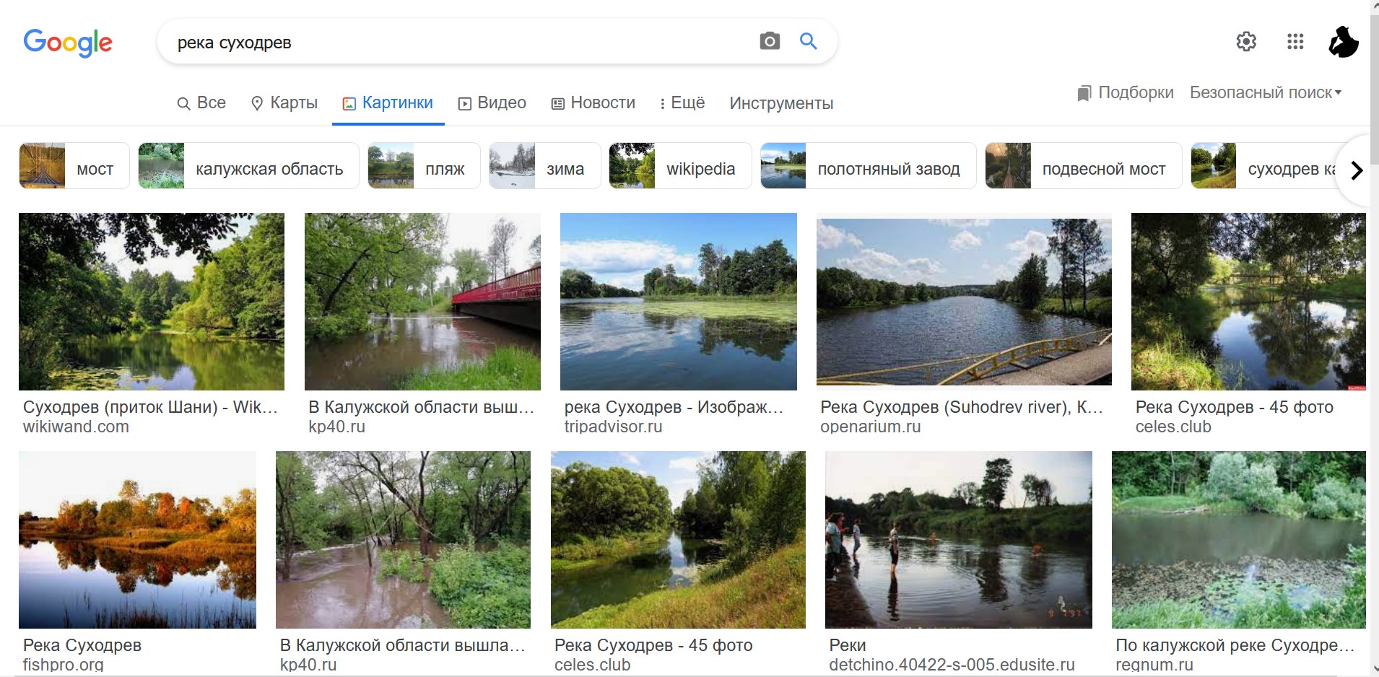Click 'Реки' result title
The image size is (1379, 677).
click(x=848, y=645)
